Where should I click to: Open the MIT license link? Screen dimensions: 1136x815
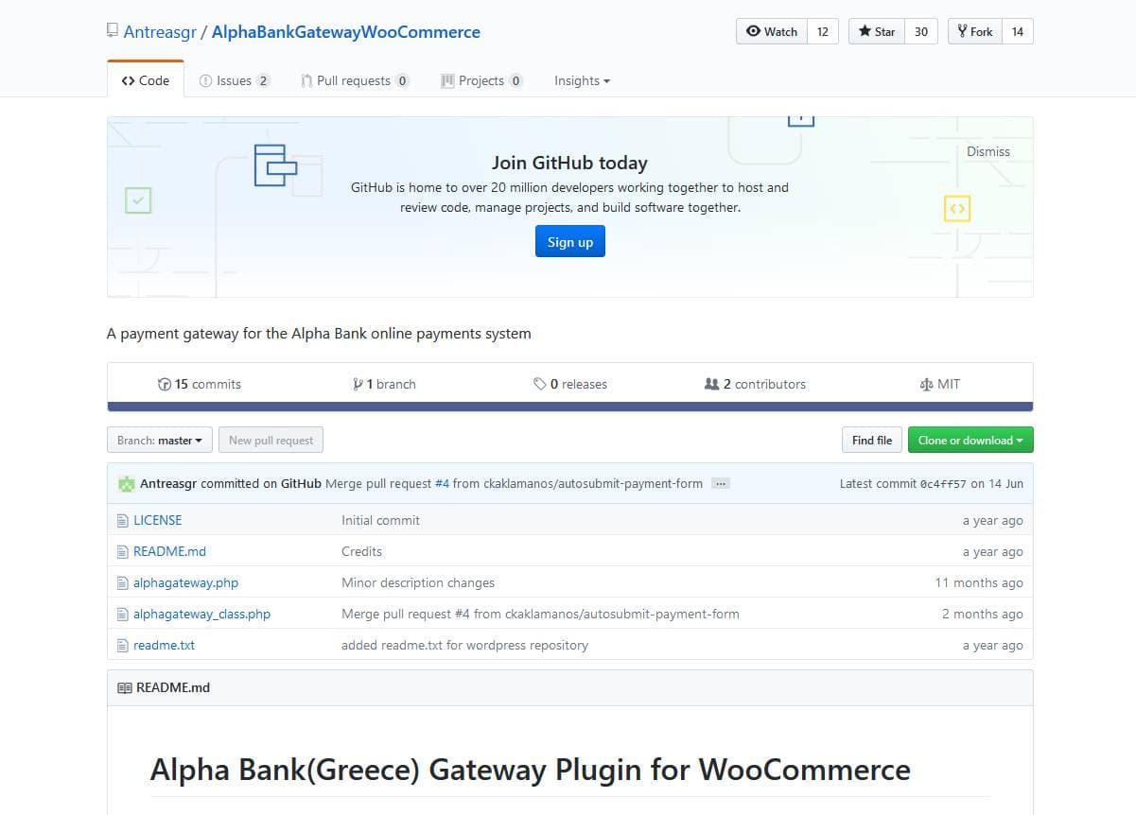tap(939, 384)
